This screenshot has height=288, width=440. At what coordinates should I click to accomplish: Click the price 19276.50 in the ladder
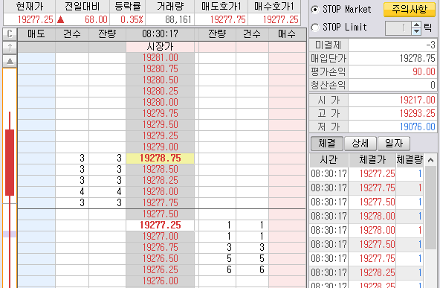pos(160,258)
